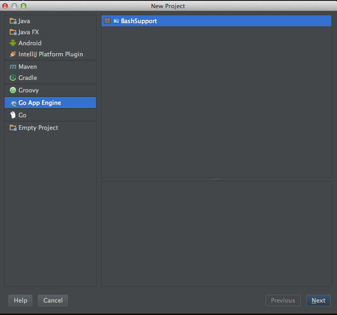Select the Java project type
Image resolution: width=337 pixels, height=315 pixels.
(x=50, y=21)
